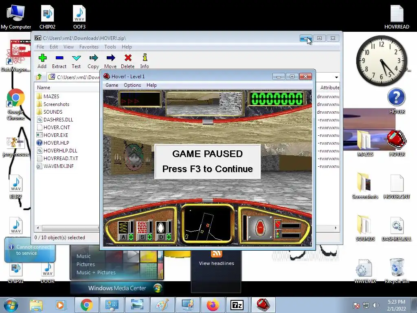Select the Screenshots folder in 7-Zip list
The height and width of the screenshot is (313, 417).
(53, 104)
